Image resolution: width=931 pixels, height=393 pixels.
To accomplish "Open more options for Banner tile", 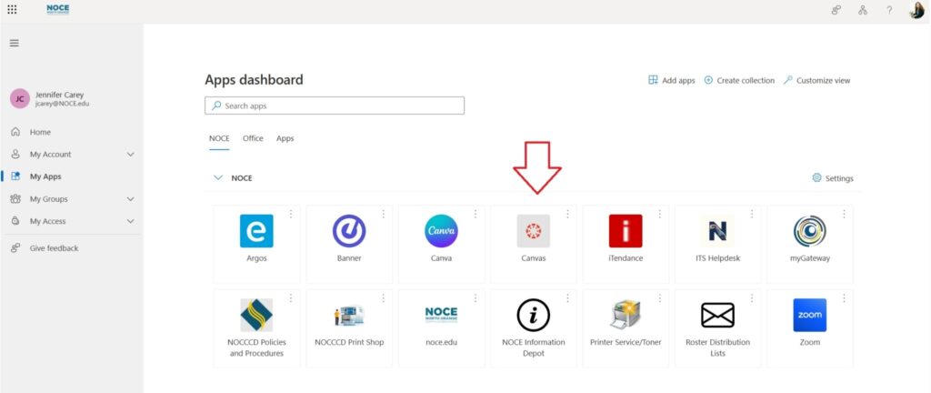I will (x=383, y=214).
